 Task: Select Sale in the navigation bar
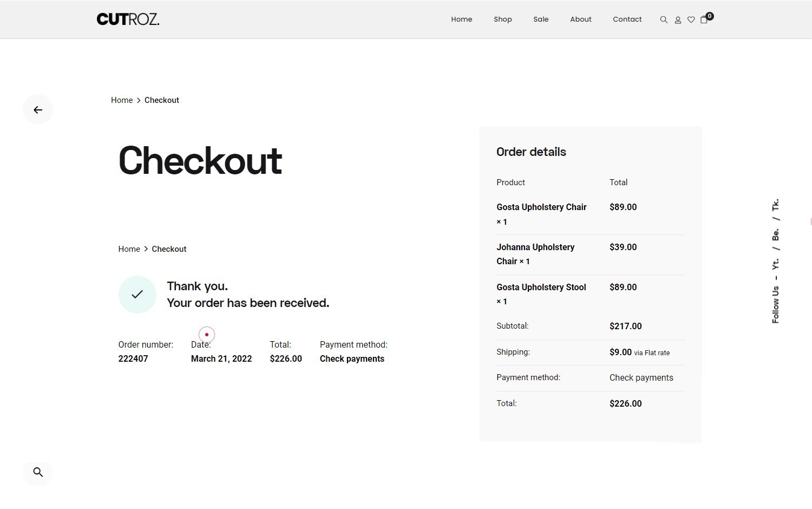541,19
